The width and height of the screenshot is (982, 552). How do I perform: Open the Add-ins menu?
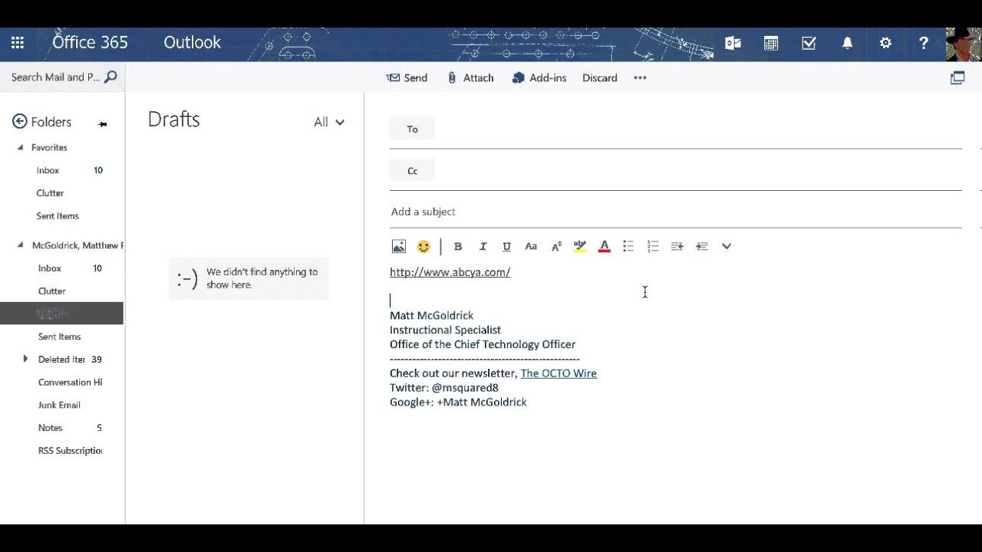pos(539,77)
